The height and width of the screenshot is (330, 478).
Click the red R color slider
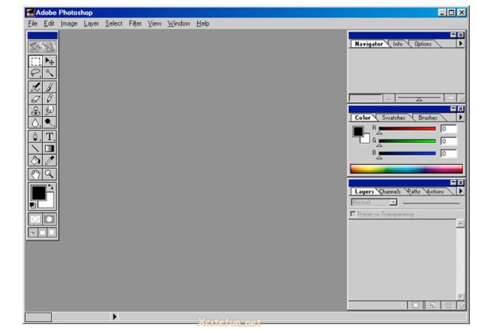[x=407, y=129]
